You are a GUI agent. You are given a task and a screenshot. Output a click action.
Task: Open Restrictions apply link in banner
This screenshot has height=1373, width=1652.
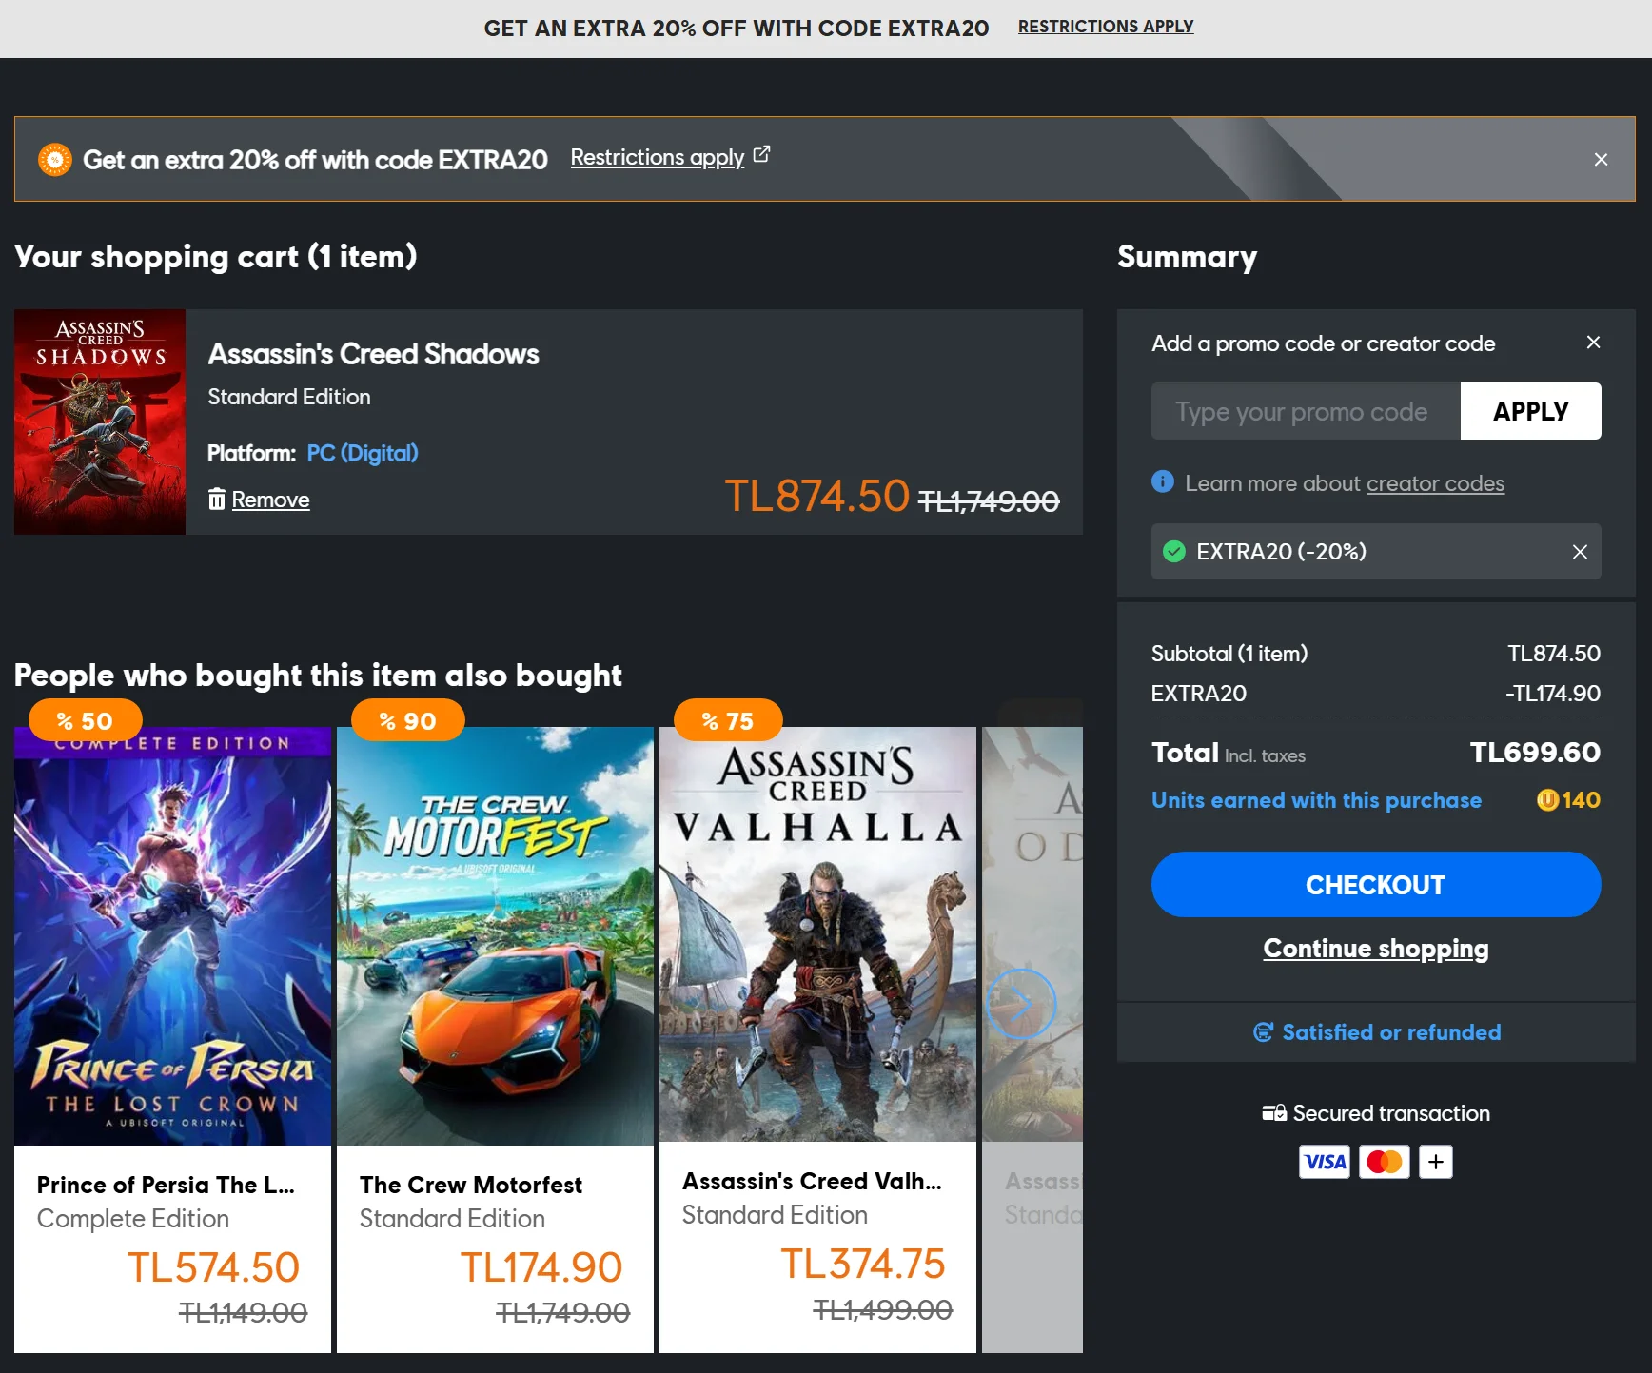pos(658,157)
